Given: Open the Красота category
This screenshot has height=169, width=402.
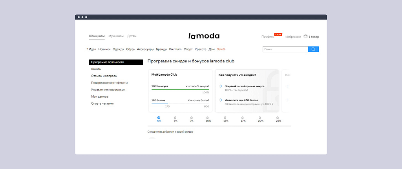Looking at the screenshot, I should [201, 49].
